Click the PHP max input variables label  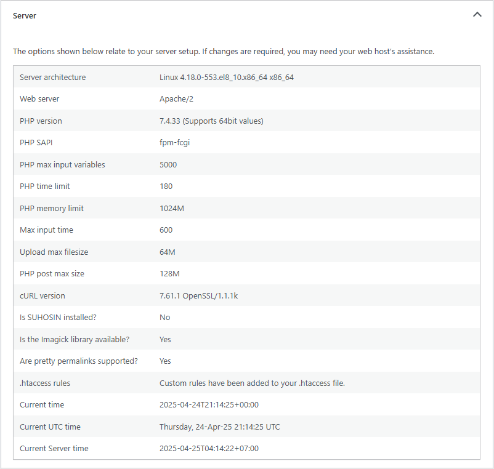click(62, 165)
